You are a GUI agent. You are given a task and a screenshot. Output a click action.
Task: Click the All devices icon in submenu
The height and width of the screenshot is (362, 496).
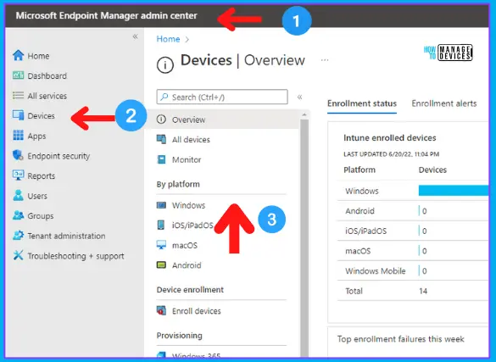coord(161,139)
